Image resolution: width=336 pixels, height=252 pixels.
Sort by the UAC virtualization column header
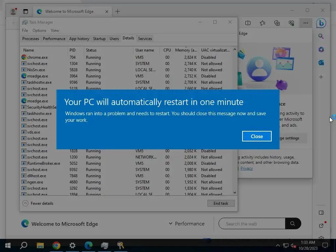click(x=215, y=50)
